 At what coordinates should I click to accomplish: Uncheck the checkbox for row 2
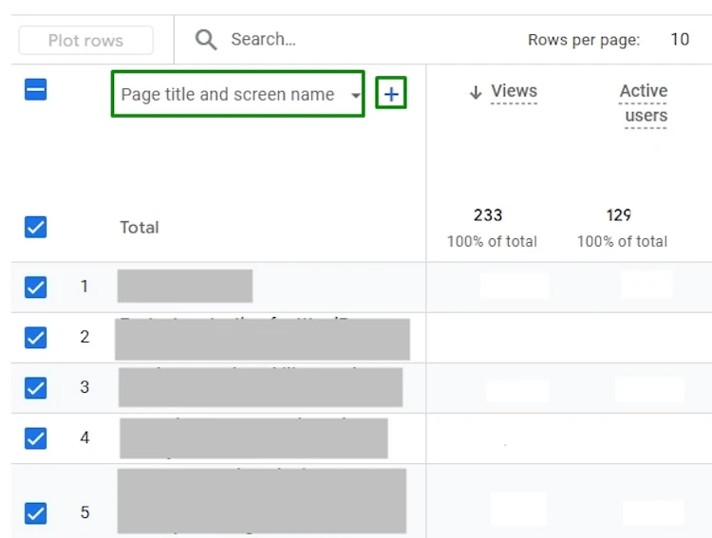pos(35,338)
